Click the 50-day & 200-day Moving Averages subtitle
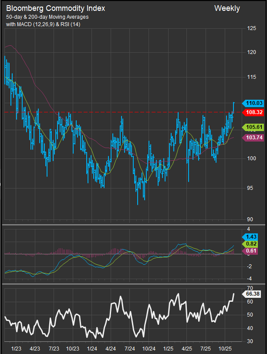Image resolution: width=267 pixels, height=354 pixels. click(x=47, y=17)
